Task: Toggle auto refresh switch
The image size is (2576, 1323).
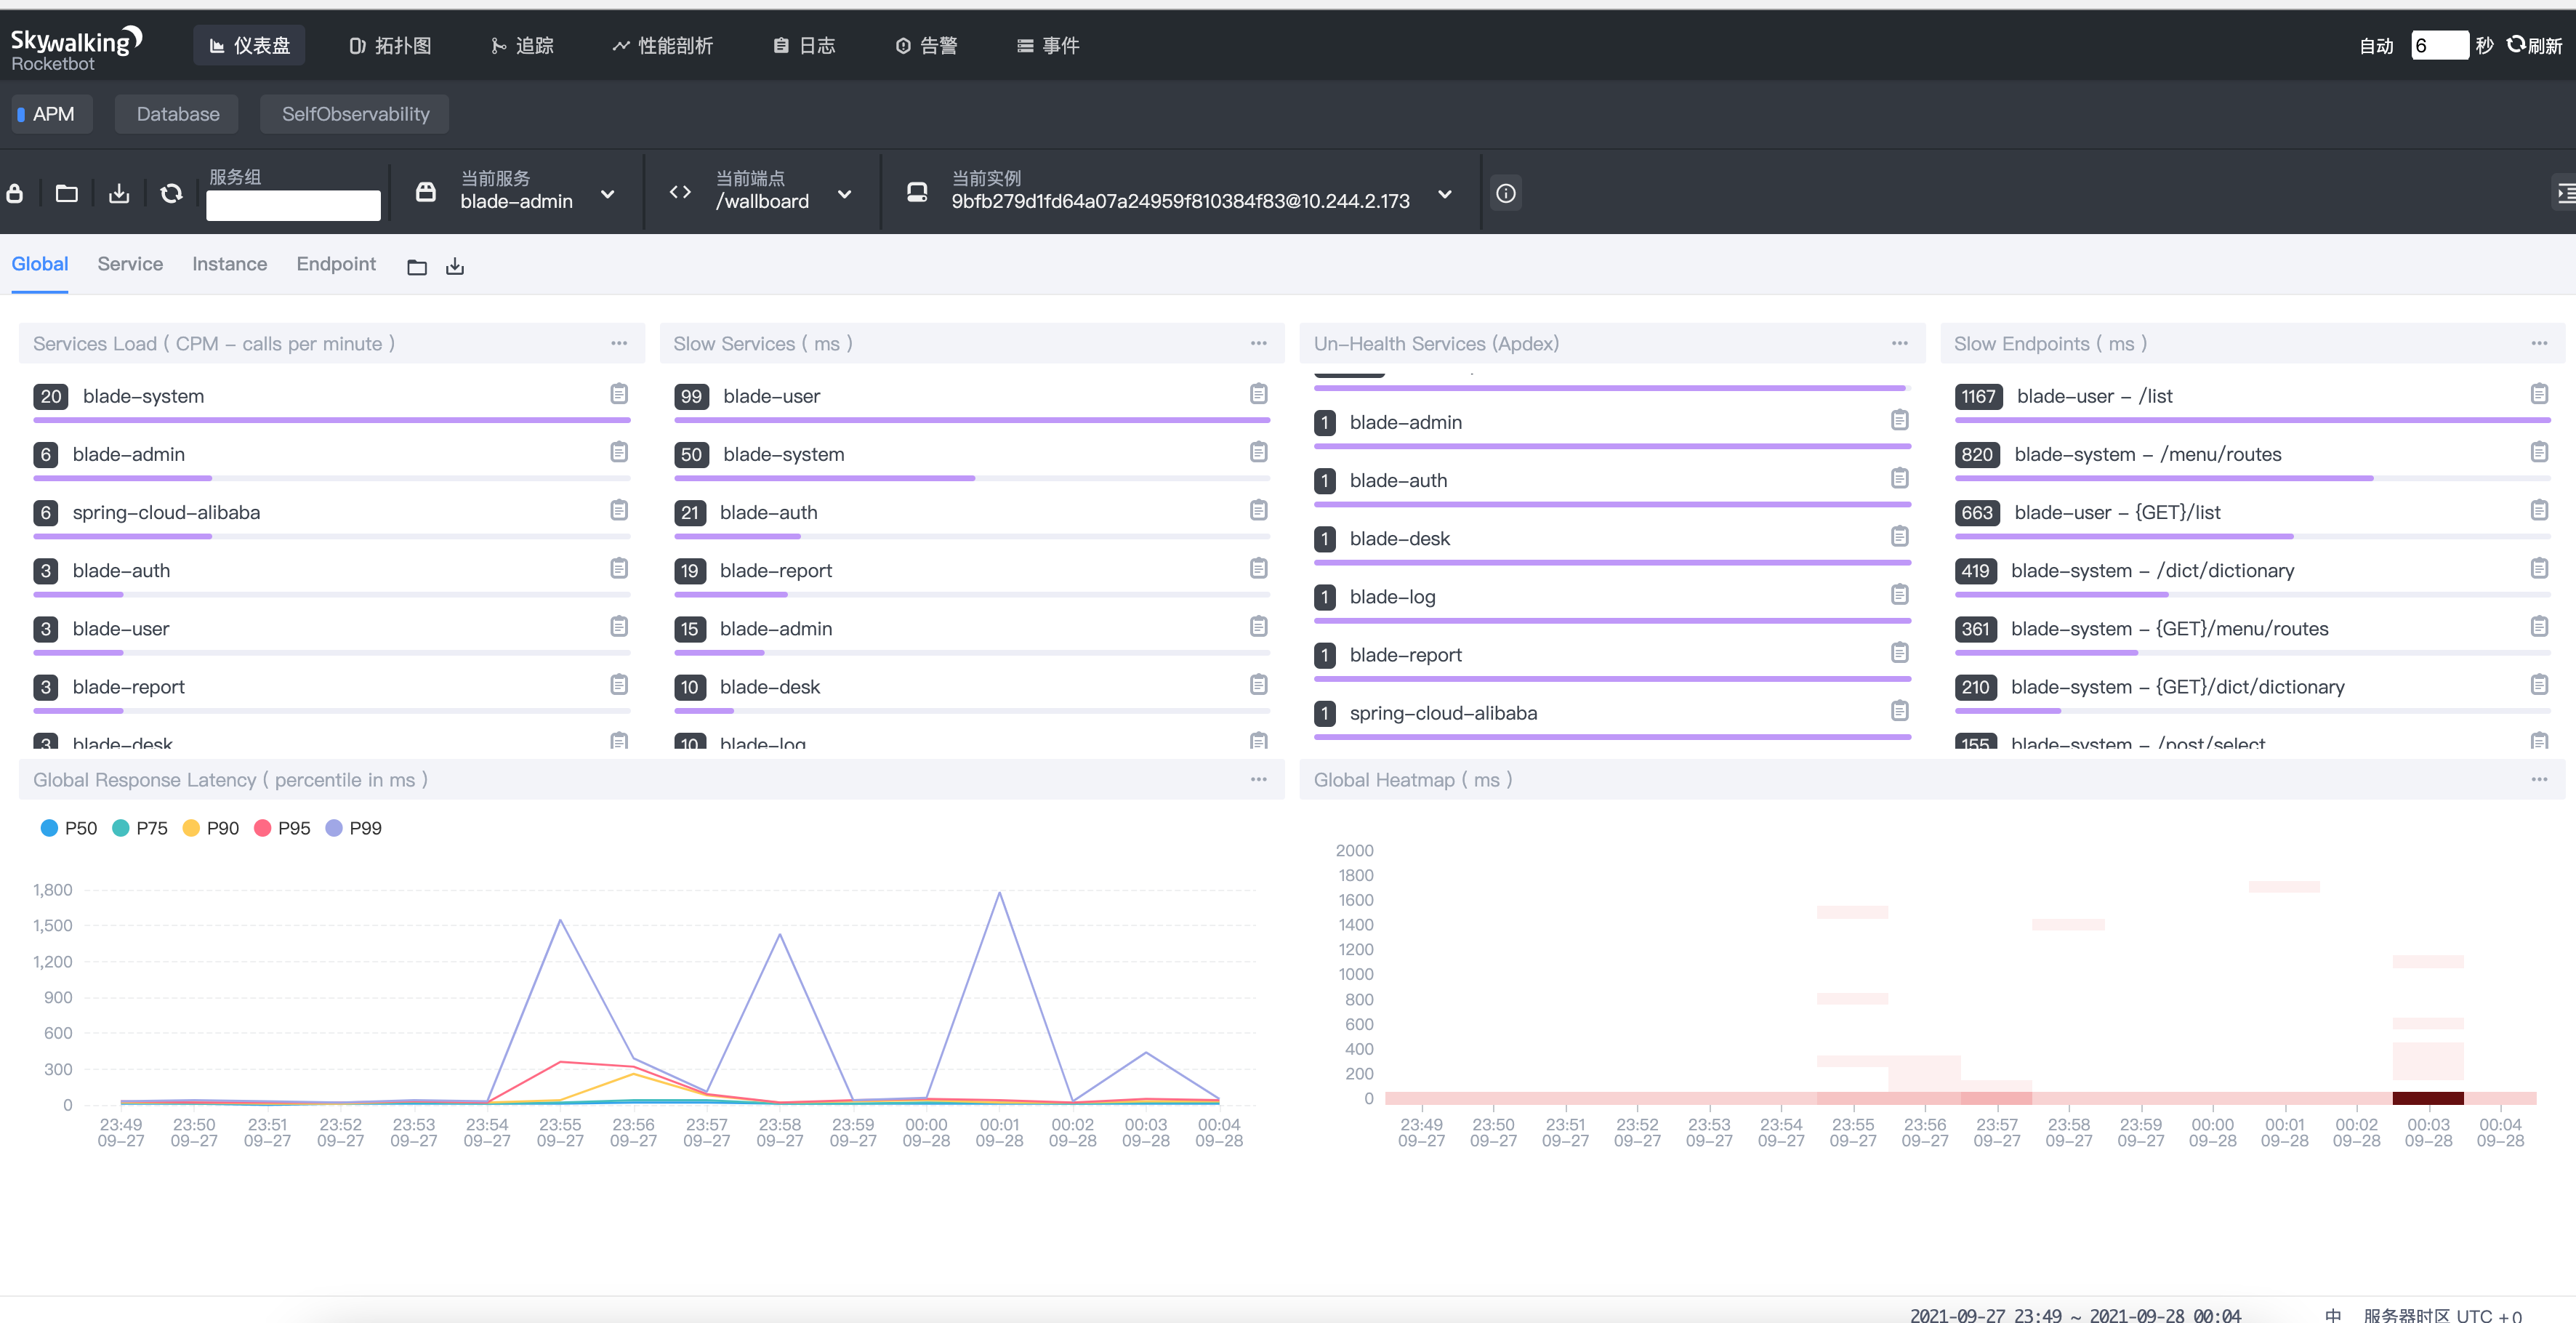Action: pos(2376,46)
